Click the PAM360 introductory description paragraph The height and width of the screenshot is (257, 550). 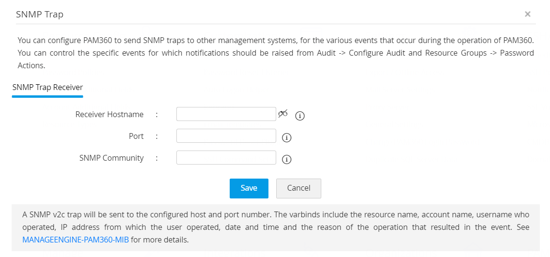(275, 53)
